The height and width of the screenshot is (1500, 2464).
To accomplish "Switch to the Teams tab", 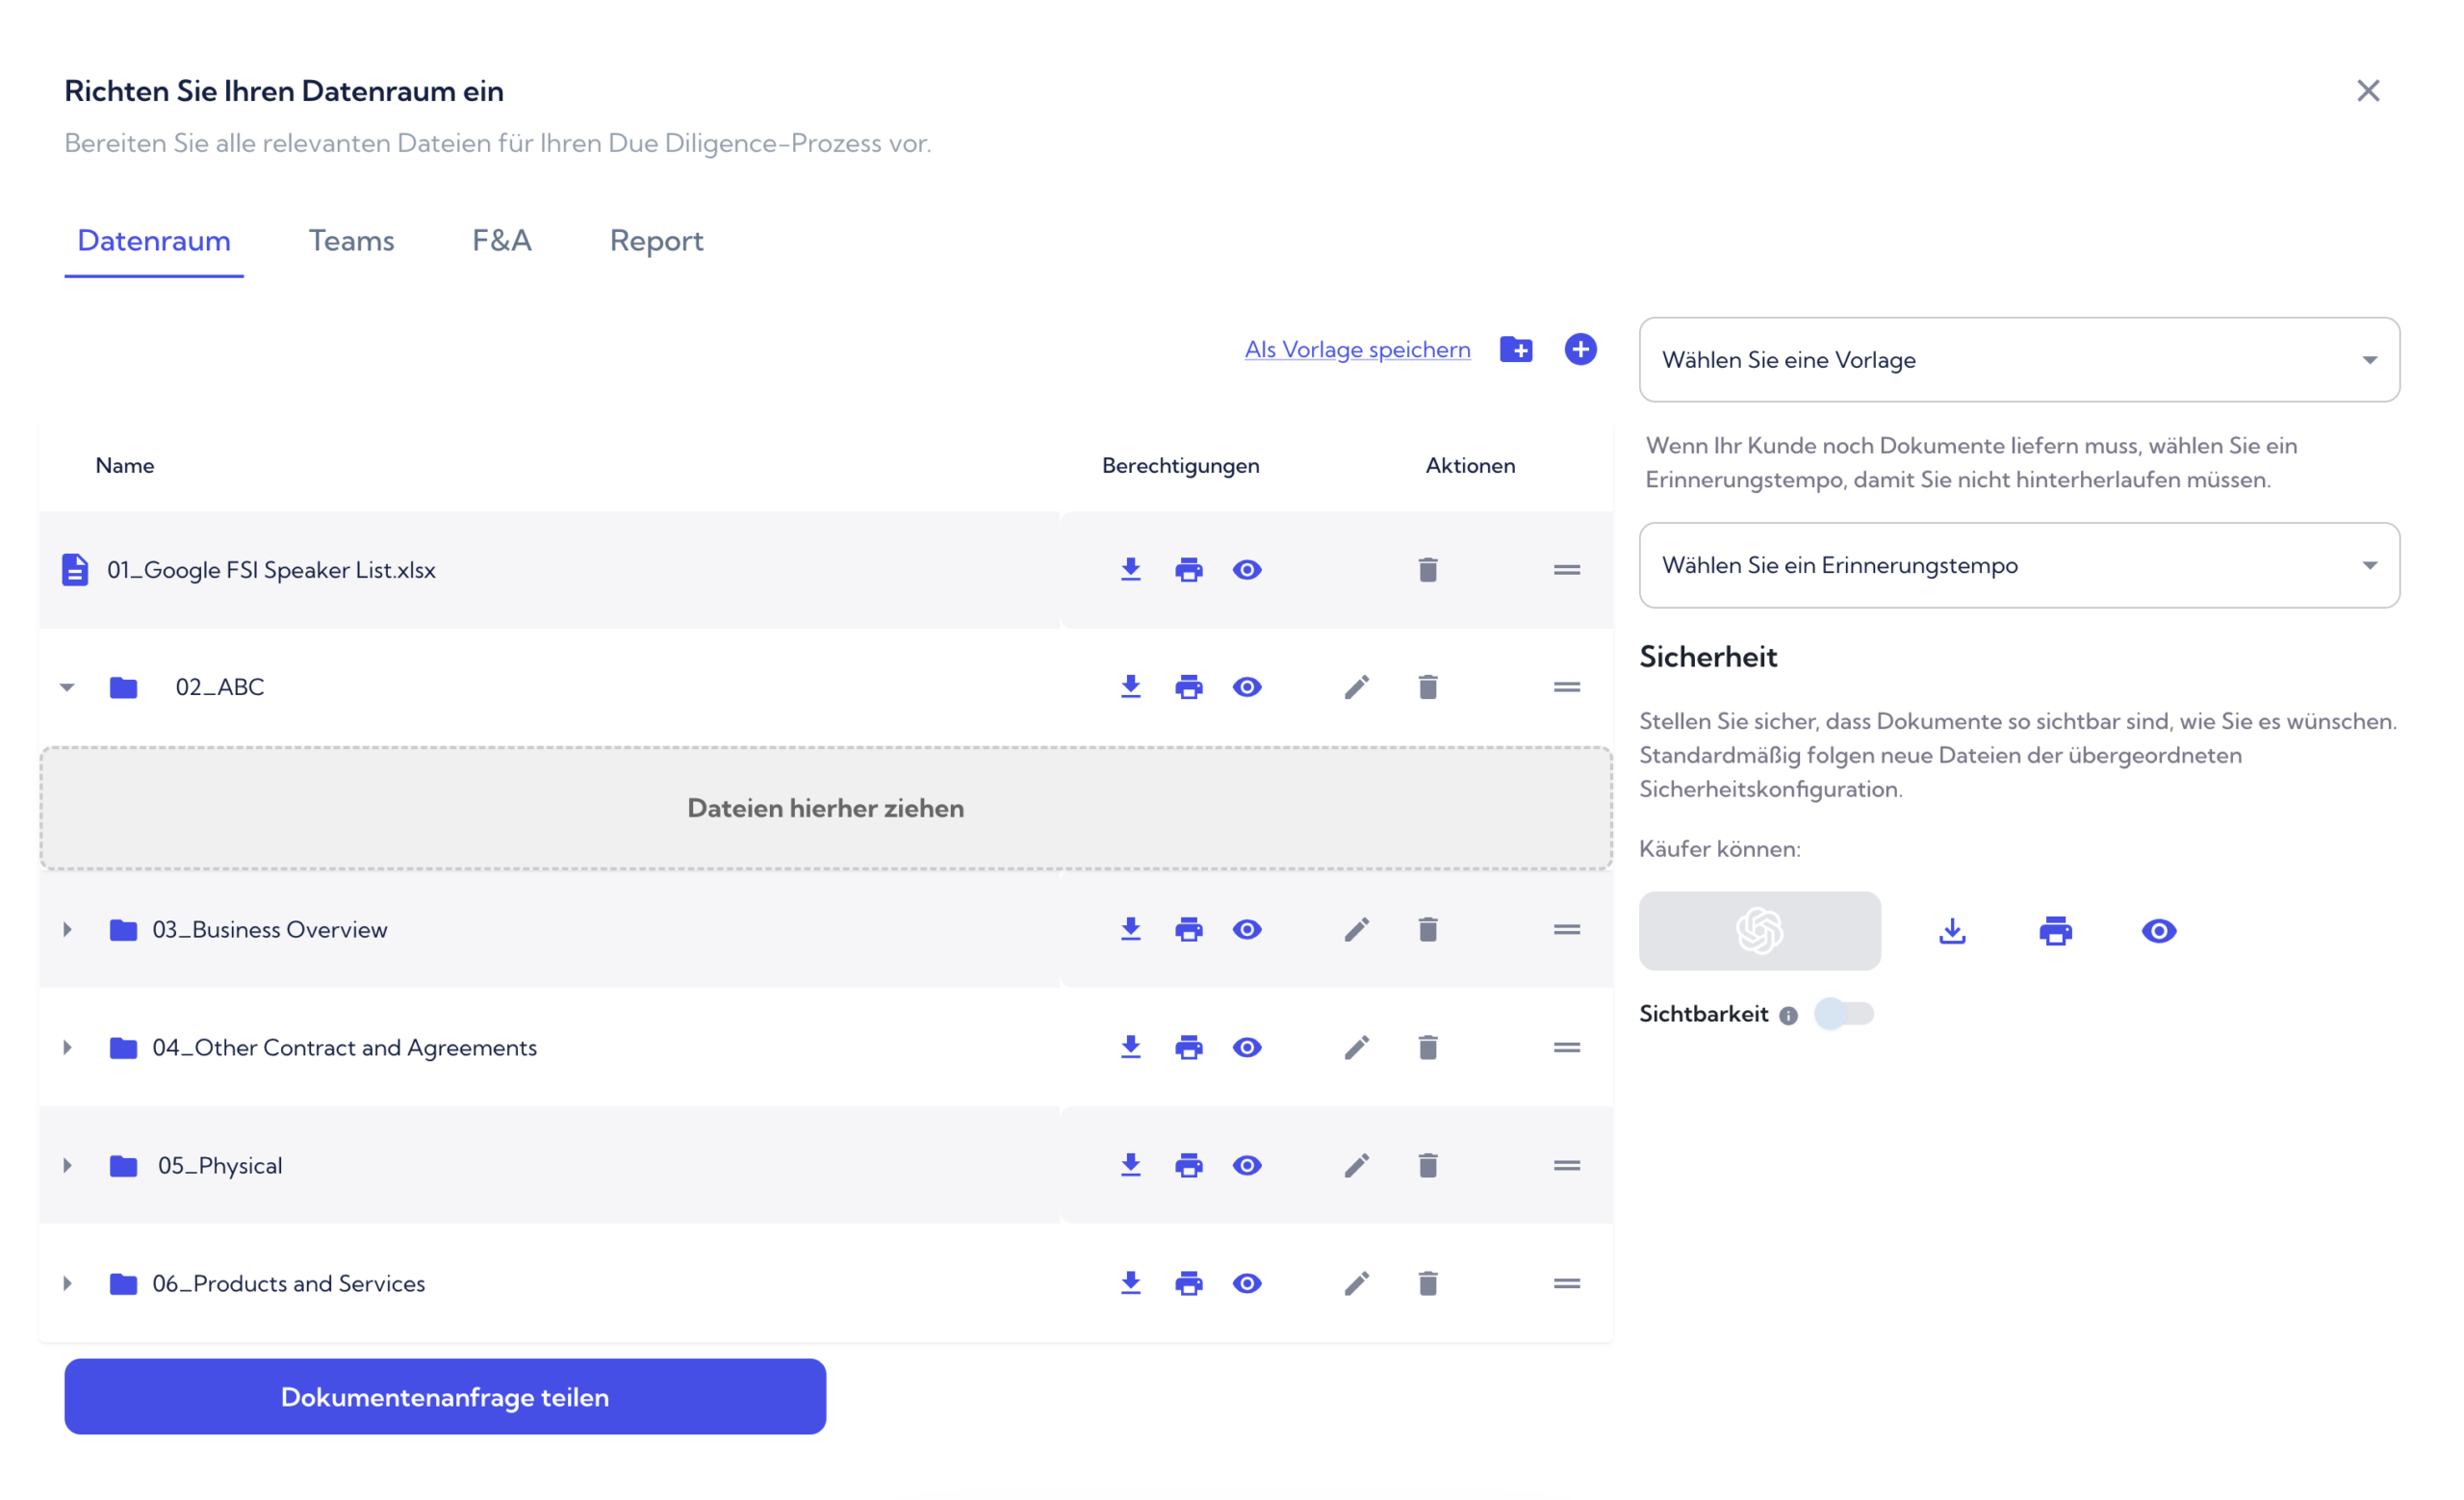I will [352, 240].
